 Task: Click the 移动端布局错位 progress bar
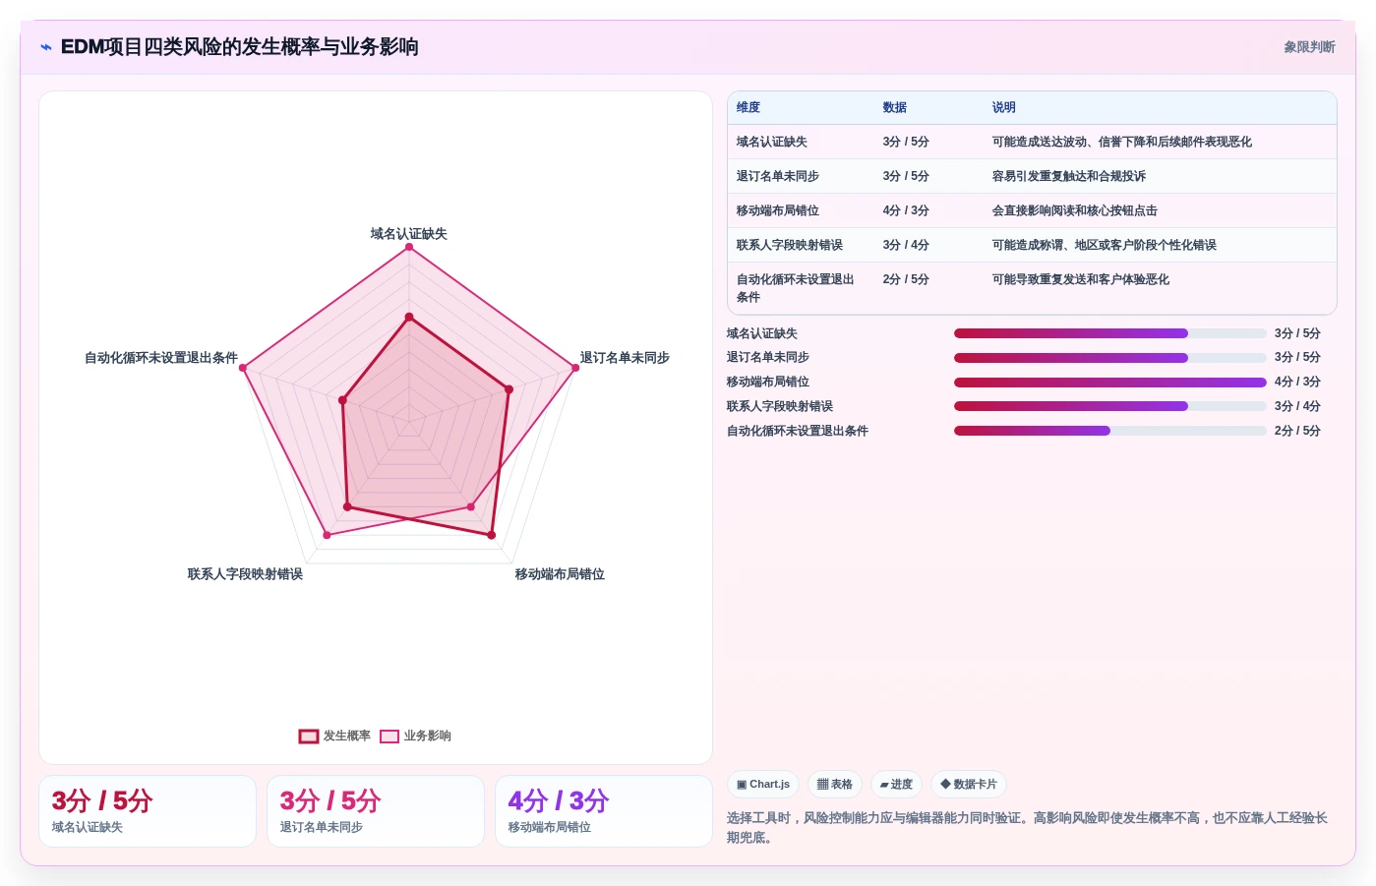(1110, 383)
